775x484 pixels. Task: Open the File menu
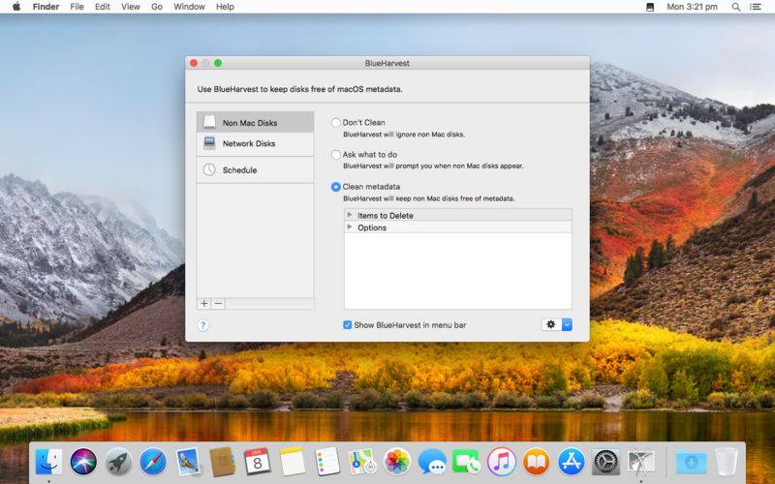[76, 7]
